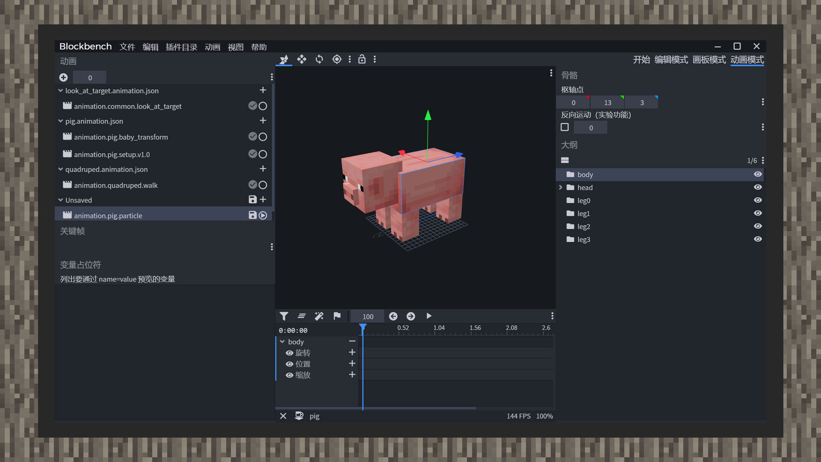Play animation.pig.particle from list
This screenshot has width=821, height=462.
pyautogui.click(x=263, y=216)
